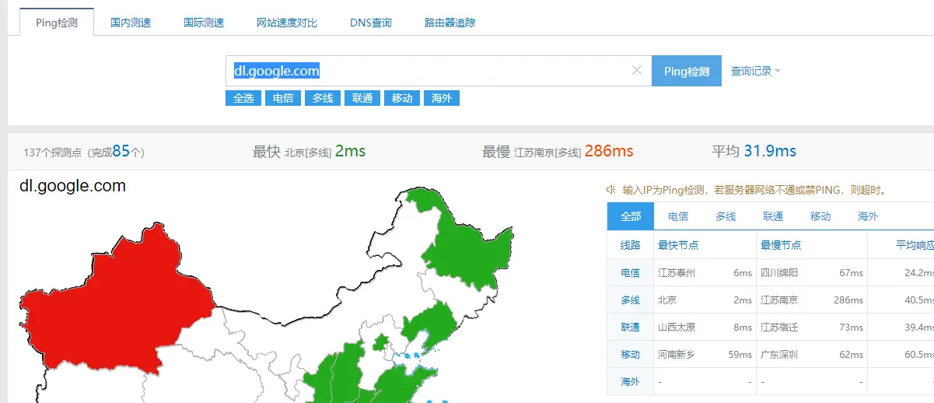Image resolution: width=934 pixels, height=403 pixels.
Task: Open the 路由器追踪 tab
Action: (450, 23)
